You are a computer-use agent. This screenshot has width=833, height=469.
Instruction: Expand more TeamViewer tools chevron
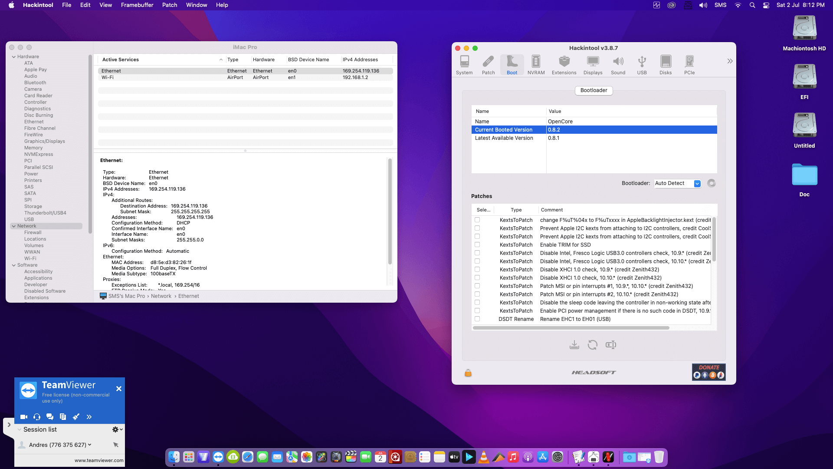[89, 417]
